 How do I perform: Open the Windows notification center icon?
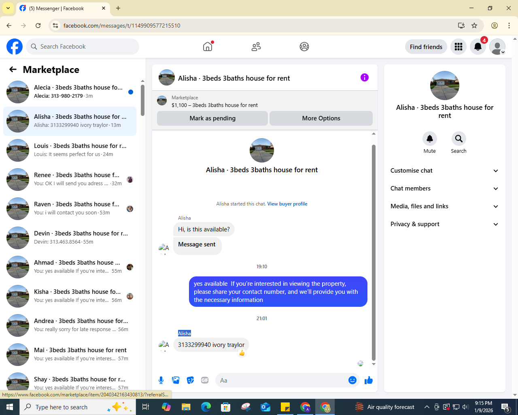pyautogui.click(x=505, y=407)
